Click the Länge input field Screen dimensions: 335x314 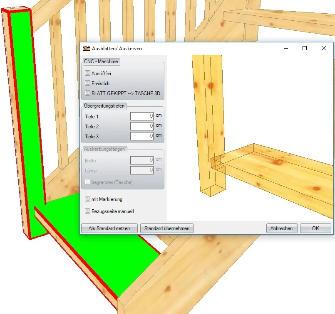tap(142, 170)
